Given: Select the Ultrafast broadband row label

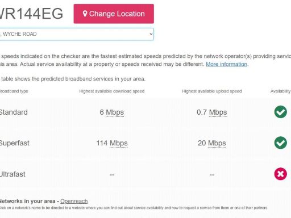Looking at the screenshot, I should (x=13, y=174).
